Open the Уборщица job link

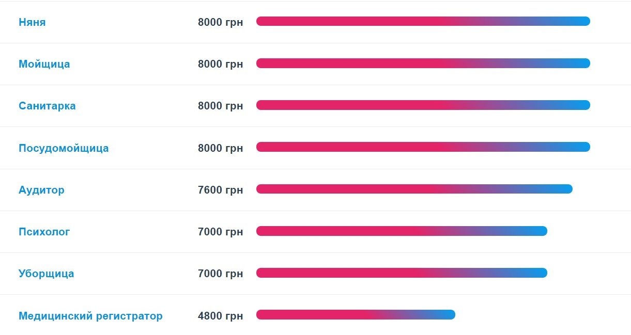(46, 274)
